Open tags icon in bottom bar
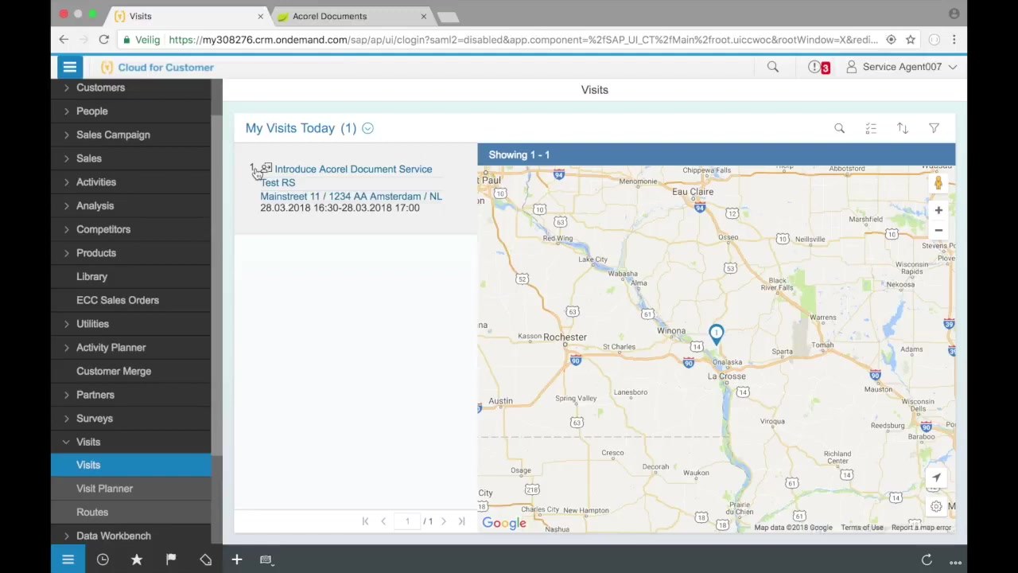Viewport: 1018px width, 573px height. 205,559
